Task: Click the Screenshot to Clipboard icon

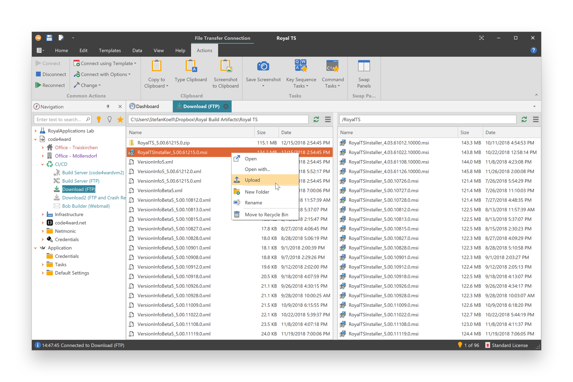Action: point(225,66)
